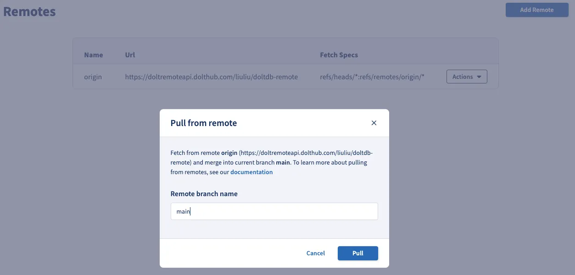Click the Remotes page heading
575x275 pixels.
(29, 11)
